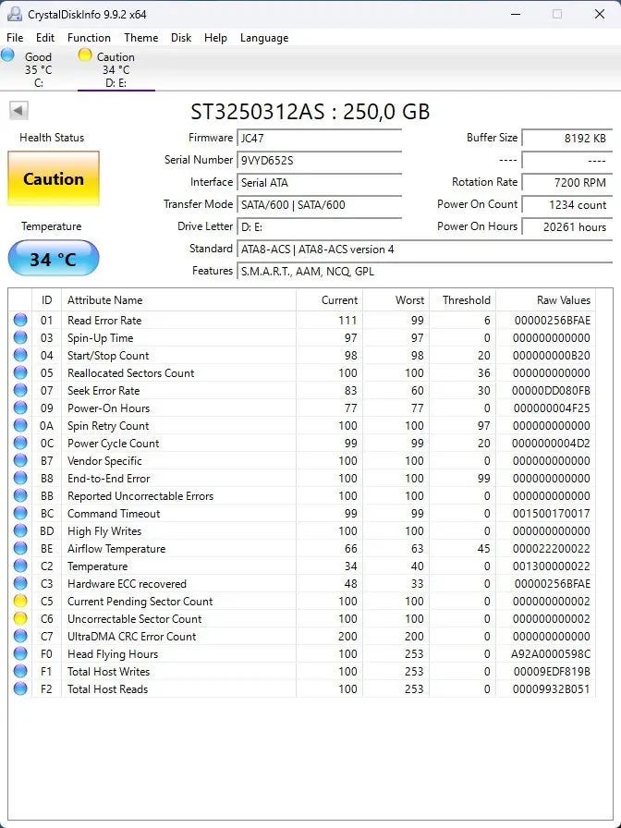This screenshot has width=621, height=828.
Task: Click raw value A92A0000598C
Action: coord(551,653)
